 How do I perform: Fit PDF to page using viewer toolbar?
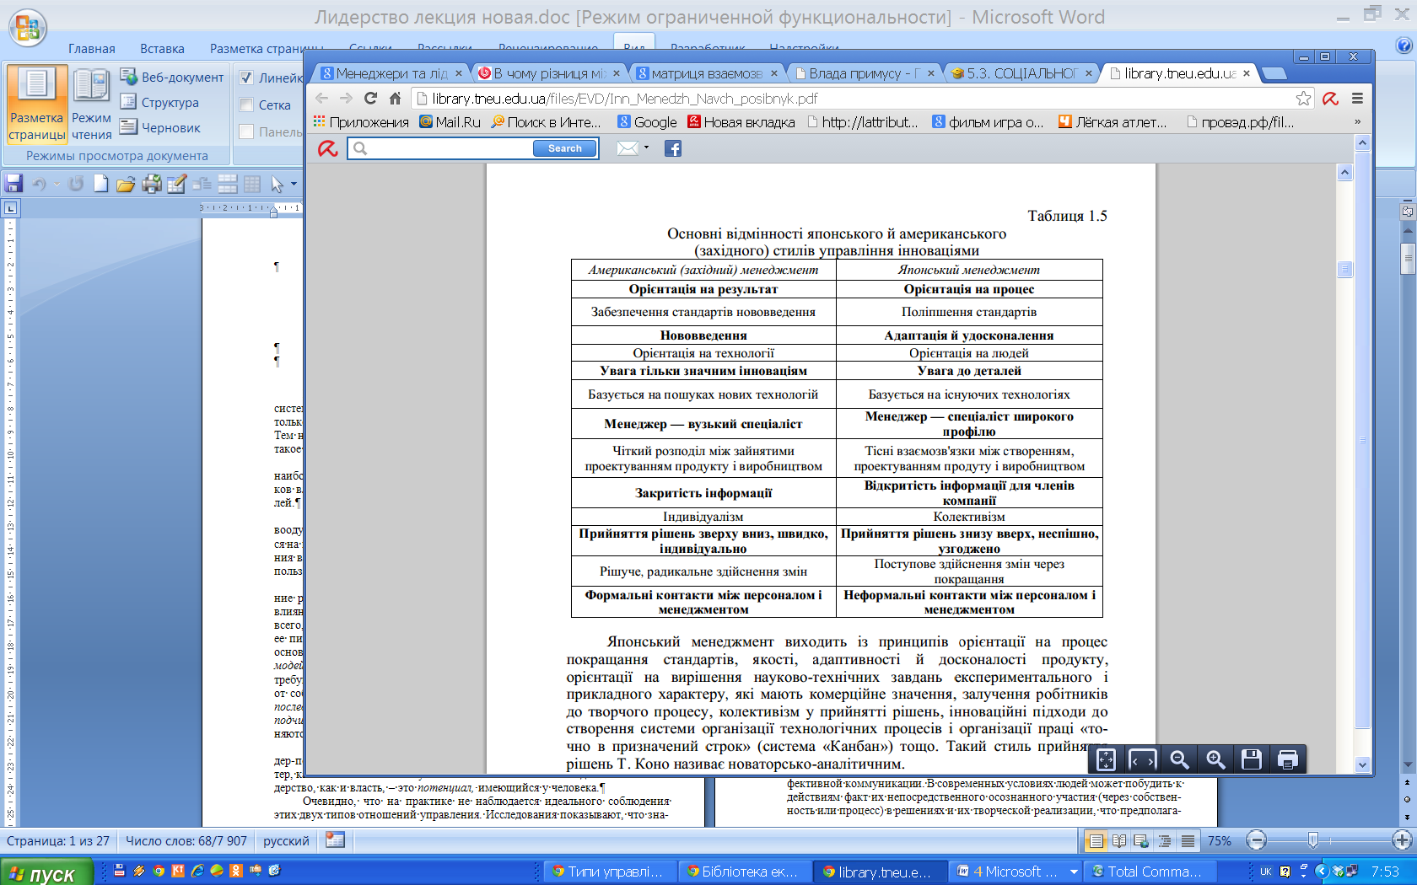1106,759
